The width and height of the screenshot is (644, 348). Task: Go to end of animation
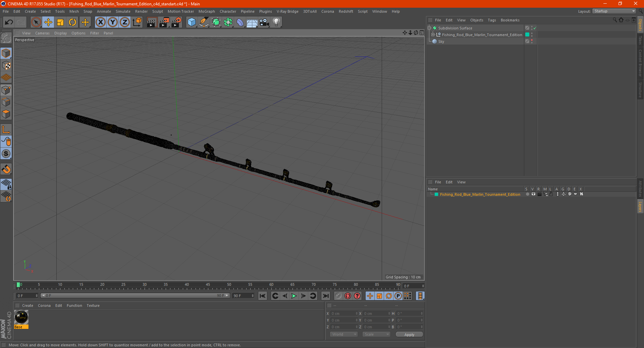tap(326, 296)
